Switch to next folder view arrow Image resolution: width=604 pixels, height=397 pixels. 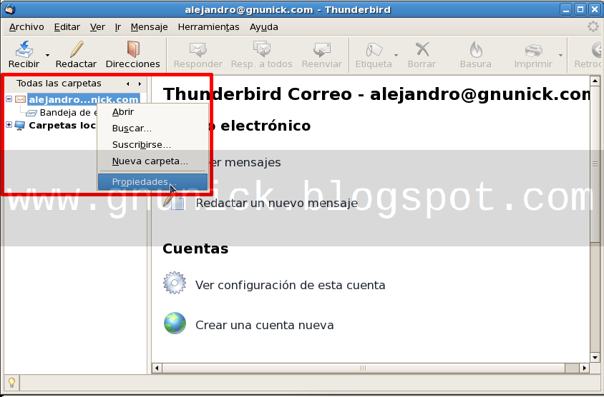[x=140, y=84]
